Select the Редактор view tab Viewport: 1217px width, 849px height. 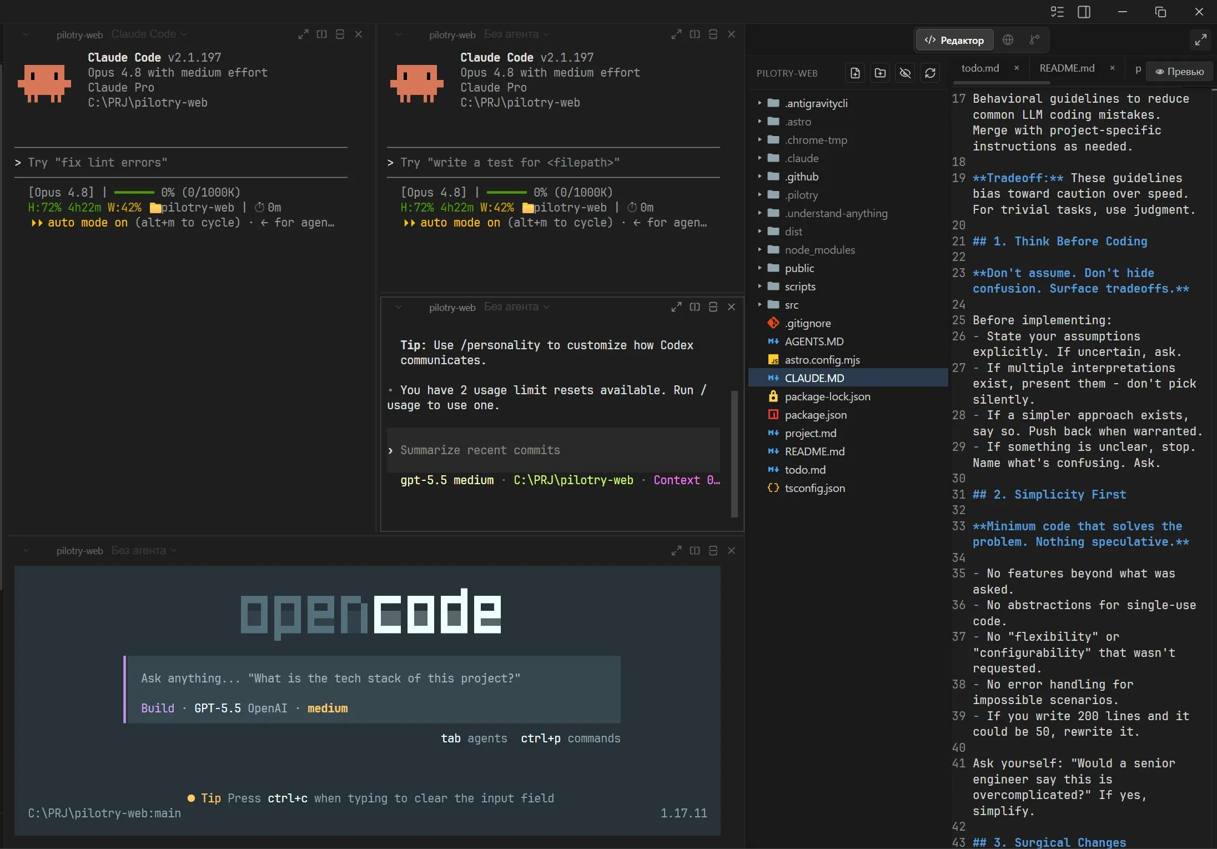pos(954,40)
